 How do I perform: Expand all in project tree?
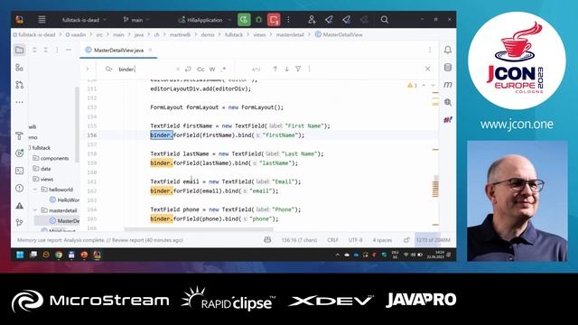(34, 50)
